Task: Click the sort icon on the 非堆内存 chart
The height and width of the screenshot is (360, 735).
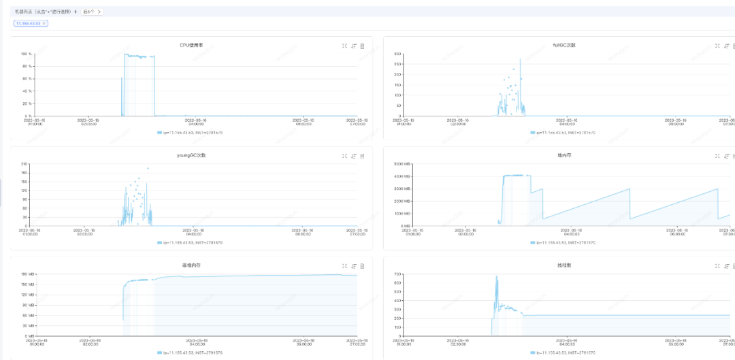Action: click(353, 266)
